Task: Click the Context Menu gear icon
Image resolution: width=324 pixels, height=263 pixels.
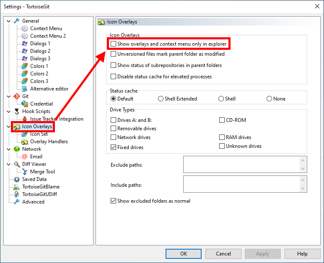Action: [25, 28]
